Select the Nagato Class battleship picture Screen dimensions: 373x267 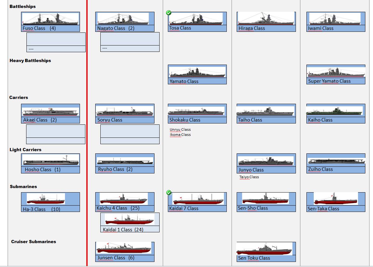tap(123, 19)
